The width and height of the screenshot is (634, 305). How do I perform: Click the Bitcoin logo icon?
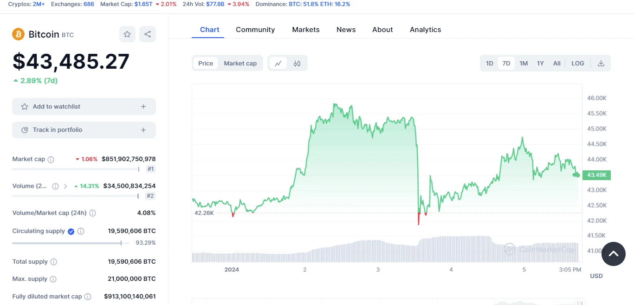(x=18, y=34)
